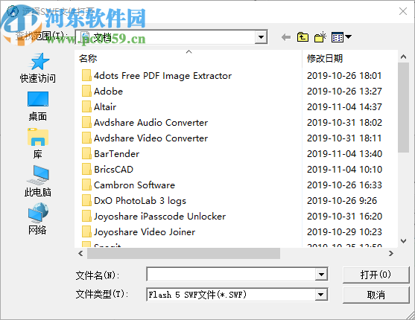
Task: Select the BricsCAD folder name
Action: tap(113, 169)
